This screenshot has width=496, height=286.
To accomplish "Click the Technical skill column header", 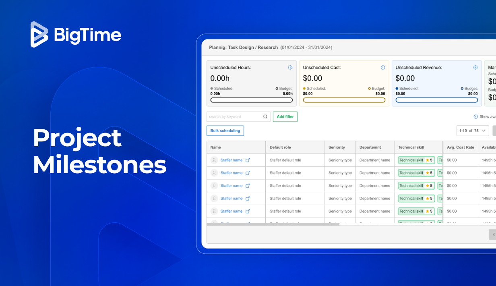I will pos(418,147).
